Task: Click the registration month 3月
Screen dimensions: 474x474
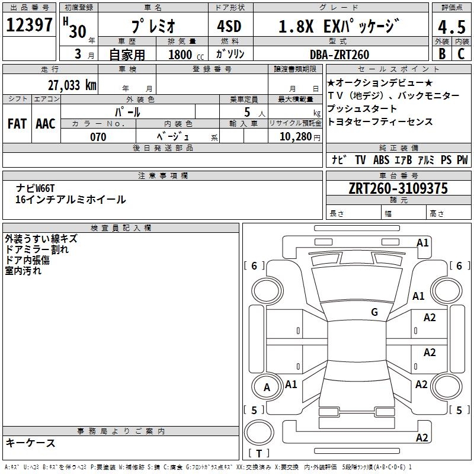Action: click(84, 55)
